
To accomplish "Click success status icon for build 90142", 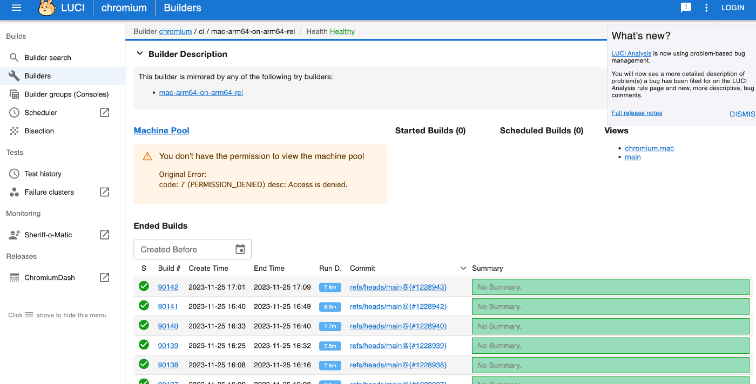I will (144, 286).
